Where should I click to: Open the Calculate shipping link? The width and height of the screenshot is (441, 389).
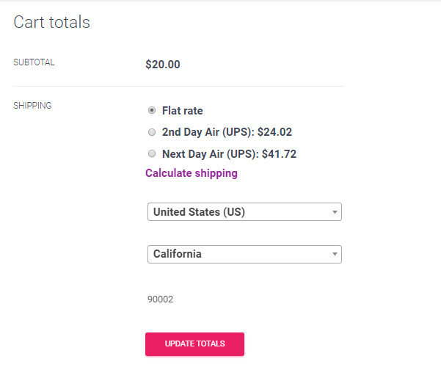pos(192,173)
